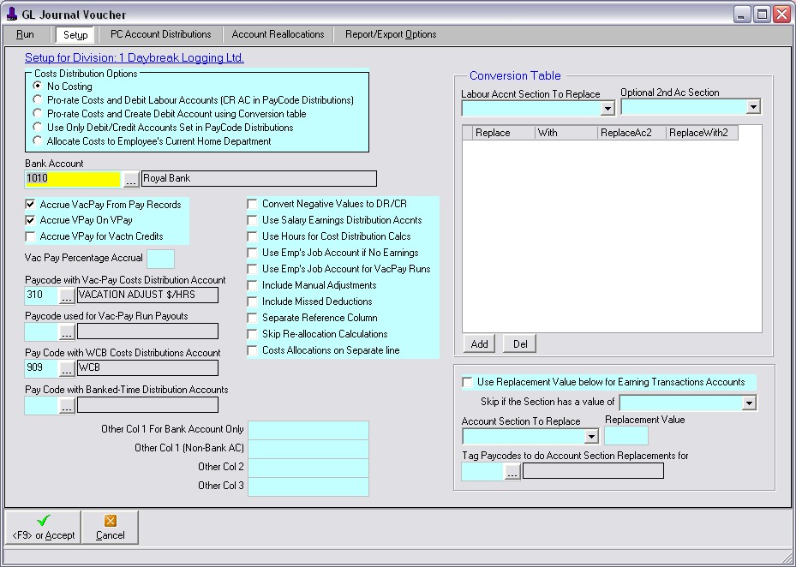The height and width of the screenshot is (567, 796).
Task: Browse paycodes for Vac-Pay Run Payouts
Action: [67, 332]
